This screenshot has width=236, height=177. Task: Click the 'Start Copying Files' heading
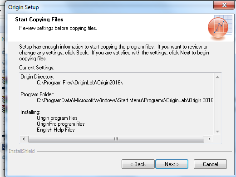pos(39,20)
